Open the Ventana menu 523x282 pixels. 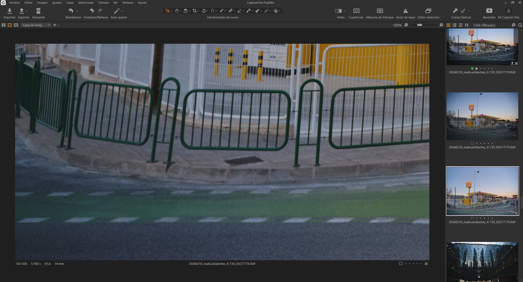coord(127,3)
